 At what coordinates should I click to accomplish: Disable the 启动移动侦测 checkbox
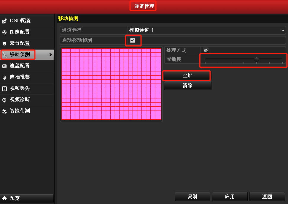coord(133,41)
